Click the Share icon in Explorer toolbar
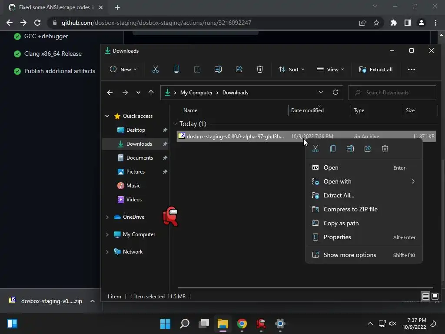445x334 pixels. [x=239, y=69]
